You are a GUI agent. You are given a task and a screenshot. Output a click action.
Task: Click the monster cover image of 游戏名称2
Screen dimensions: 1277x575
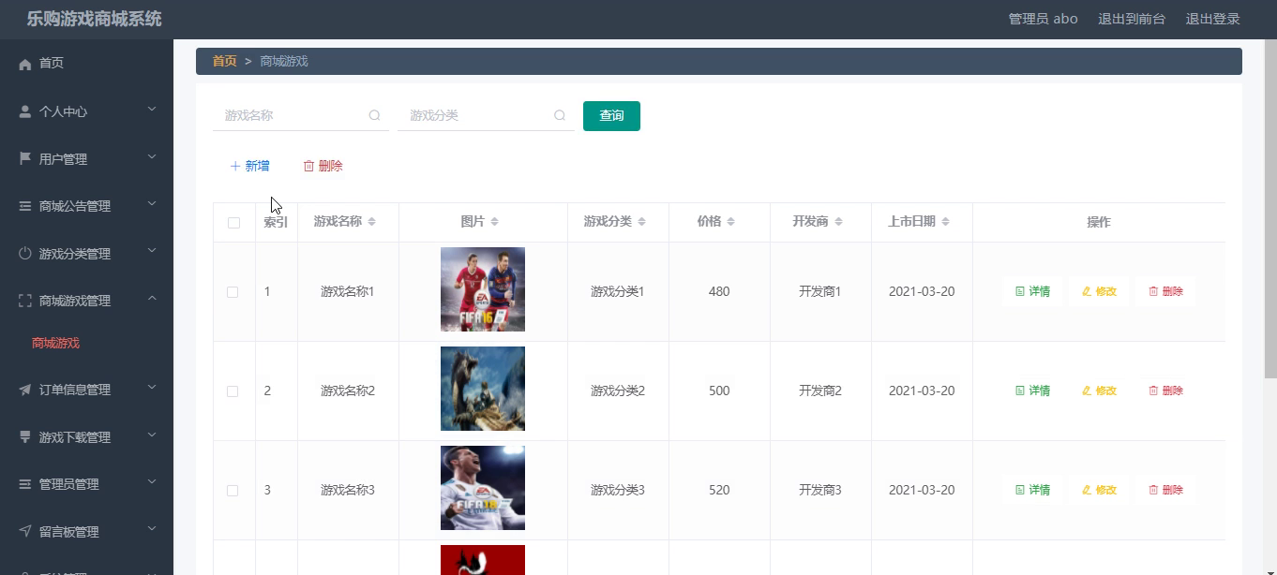483,389
